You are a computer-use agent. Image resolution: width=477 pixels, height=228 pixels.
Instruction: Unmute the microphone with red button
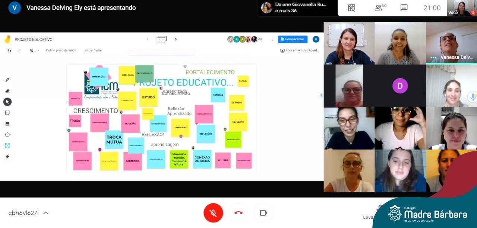(213, 213)
